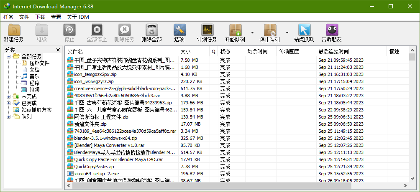Open the 关于 IDM menu

[x=78, y=17]
